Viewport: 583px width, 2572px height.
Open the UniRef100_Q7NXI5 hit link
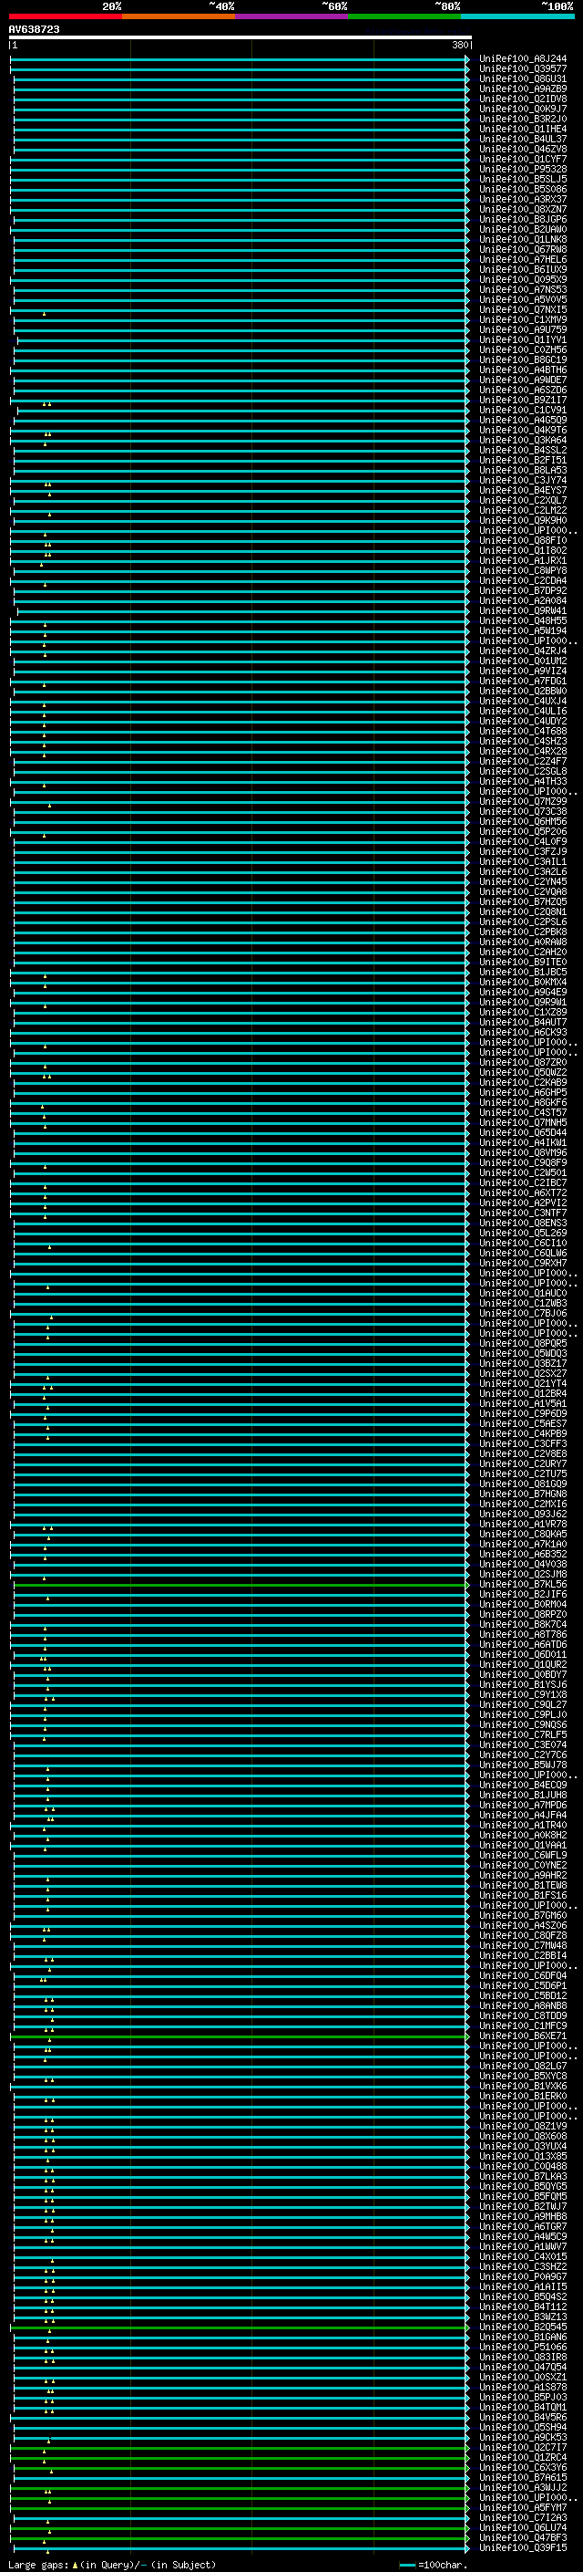(x=523, y=309)
